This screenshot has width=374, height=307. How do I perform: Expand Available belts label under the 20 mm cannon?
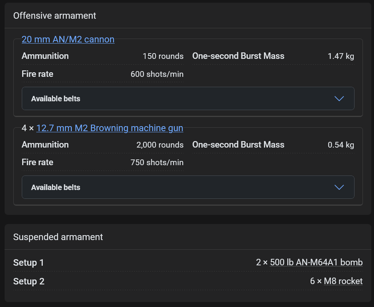point(56,99)
